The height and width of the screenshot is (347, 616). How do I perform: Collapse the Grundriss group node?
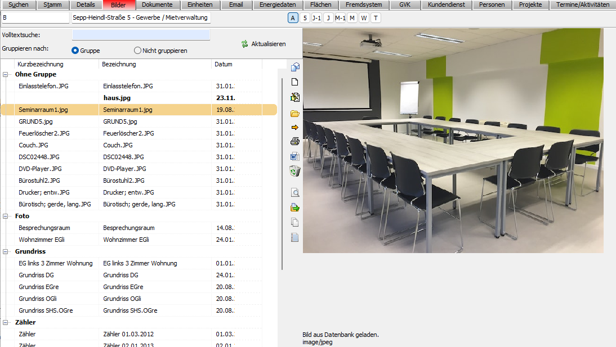pyautogui.click(x=6, y=251)
